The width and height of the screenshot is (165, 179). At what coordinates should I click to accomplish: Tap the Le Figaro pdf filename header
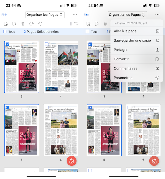point(130,23)
